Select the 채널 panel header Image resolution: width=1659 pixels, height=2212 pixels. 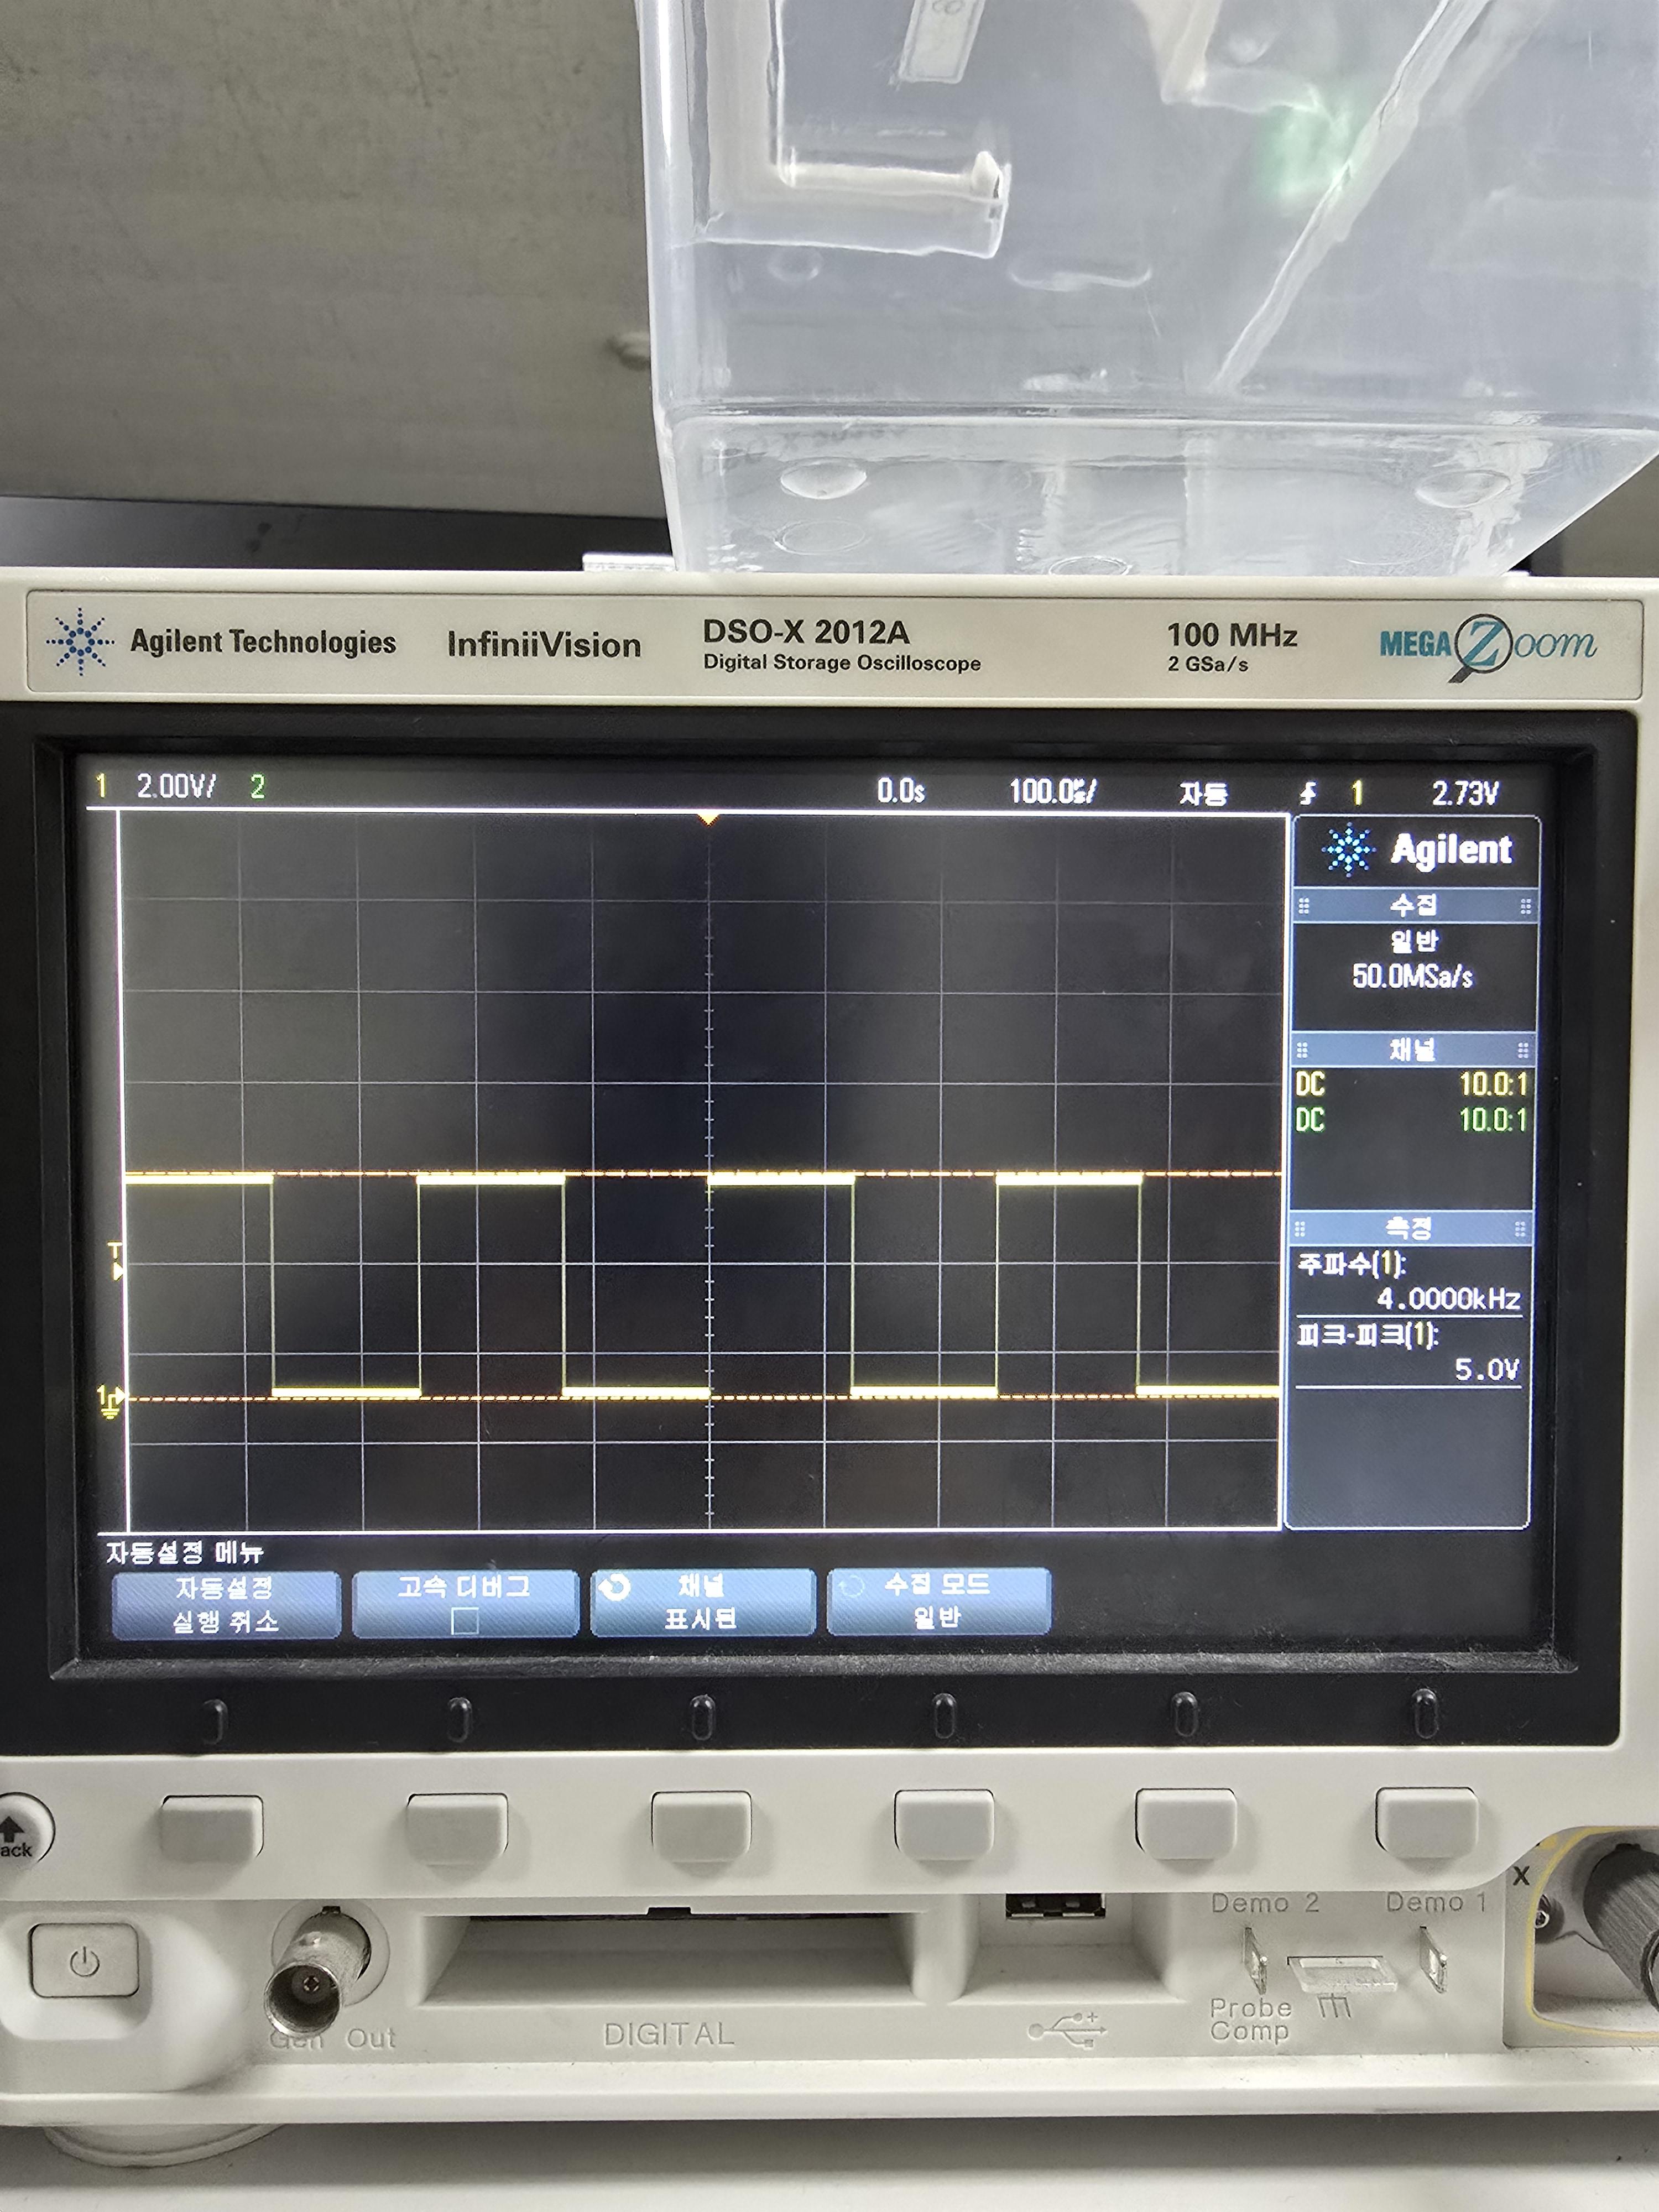(x=1411, y=1049)
